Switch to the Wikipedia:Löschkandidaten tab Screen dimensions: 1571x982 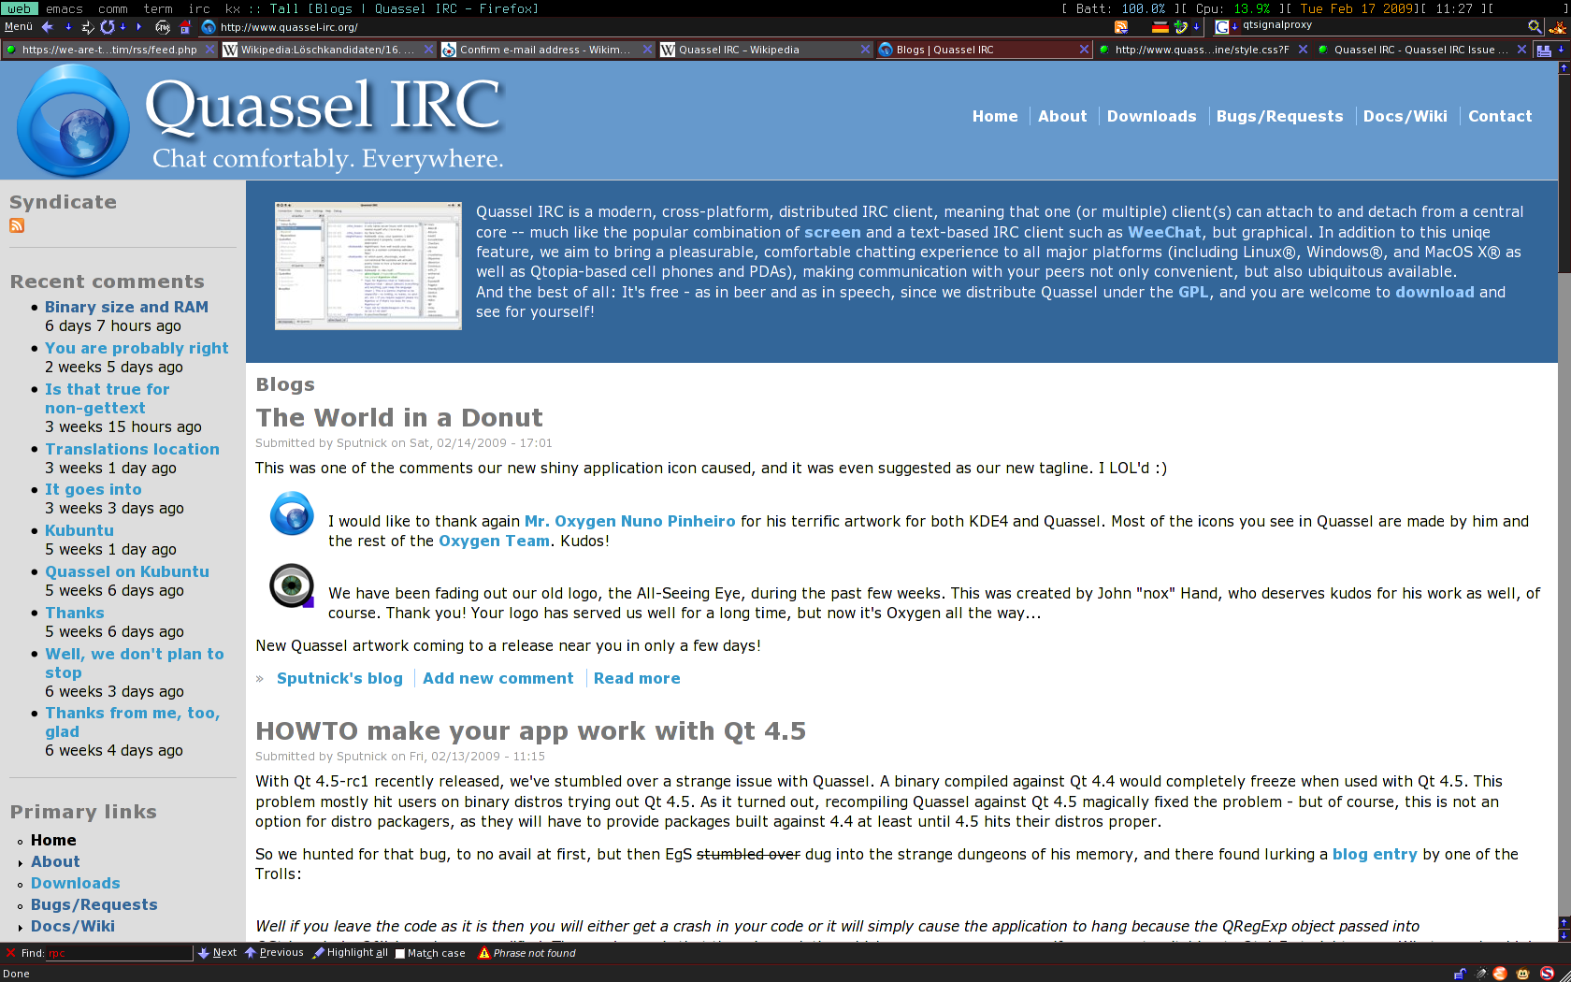coord(328,50)
